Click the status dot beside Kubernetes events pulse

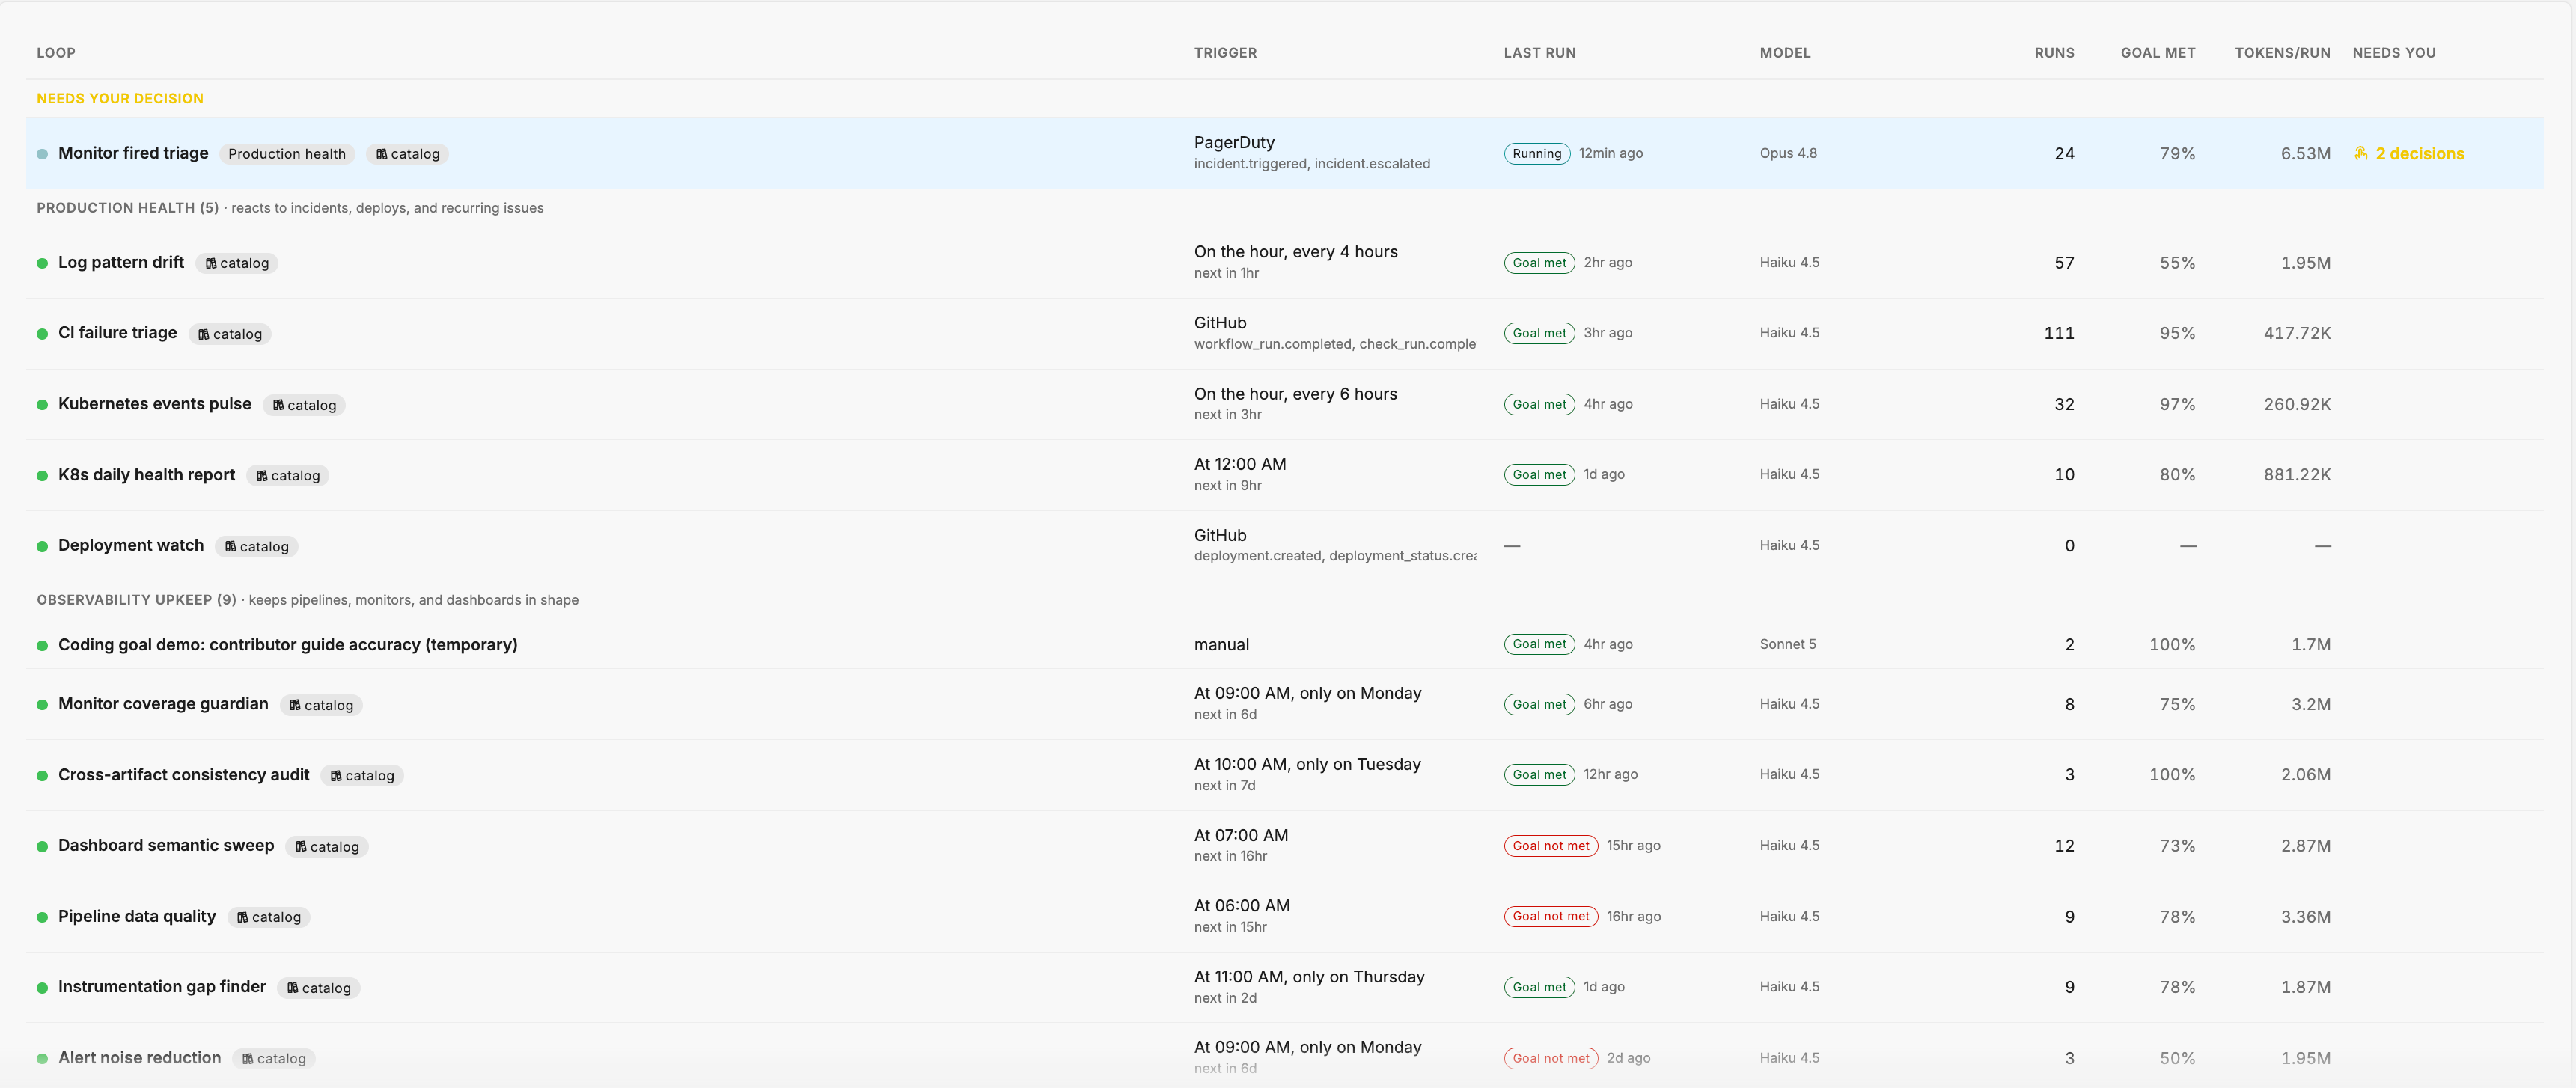(42, 405)
